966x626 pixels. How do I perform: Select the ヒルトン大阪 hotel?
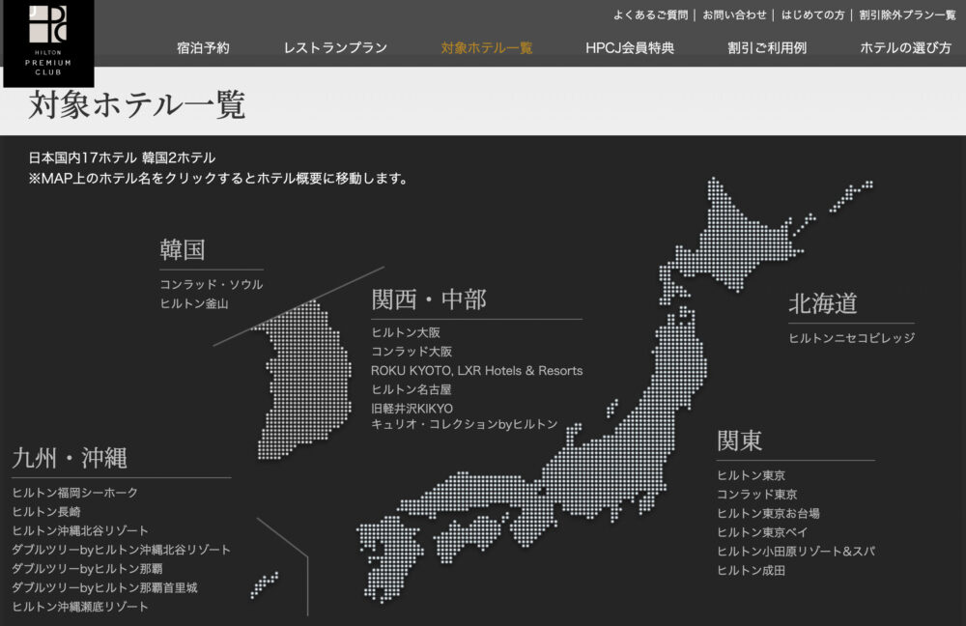pyautogui.click(x=406, y=332)
